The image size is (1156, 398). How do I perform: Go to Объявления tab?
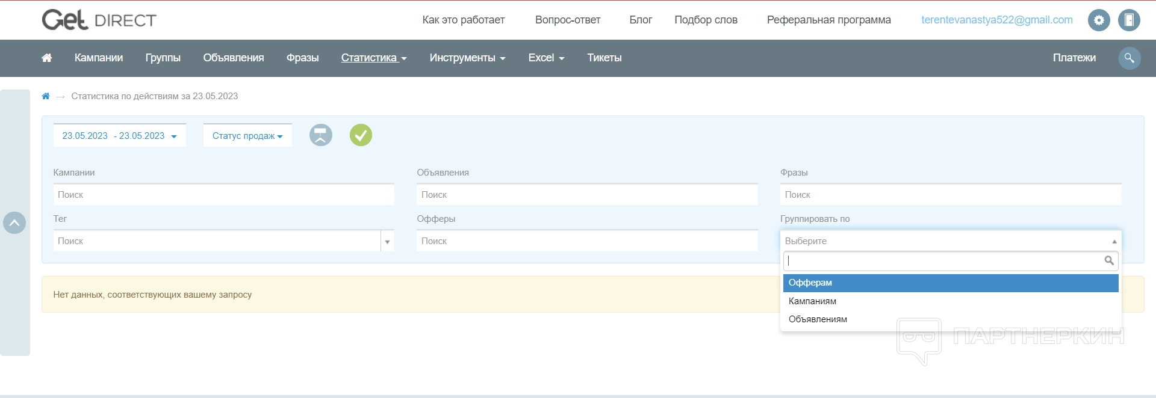pyautogui.click(x=234, y=58)
